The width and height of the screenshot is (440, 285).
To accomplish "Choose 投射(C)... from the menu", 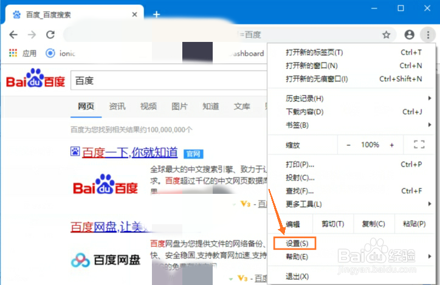I will [352, 177].
